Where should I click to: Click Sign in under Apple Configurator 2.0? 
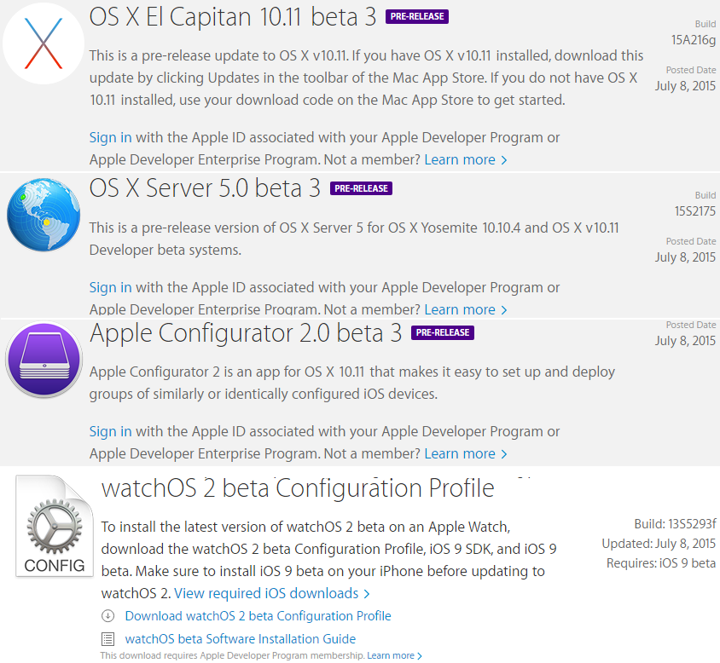[x=110, y=431]
